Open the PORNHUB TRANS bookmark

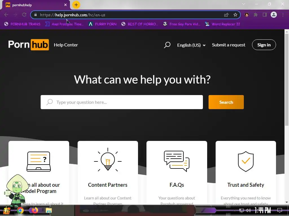coord(22,24)
